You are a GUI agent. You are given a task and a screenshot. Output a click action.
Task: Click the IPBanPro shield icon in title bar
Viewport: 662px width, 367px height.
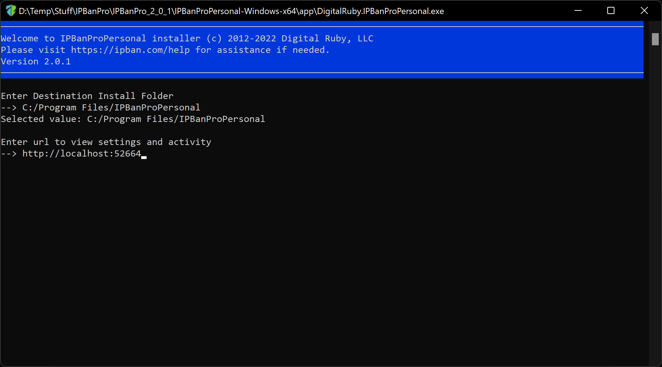[x=11, y=11]
